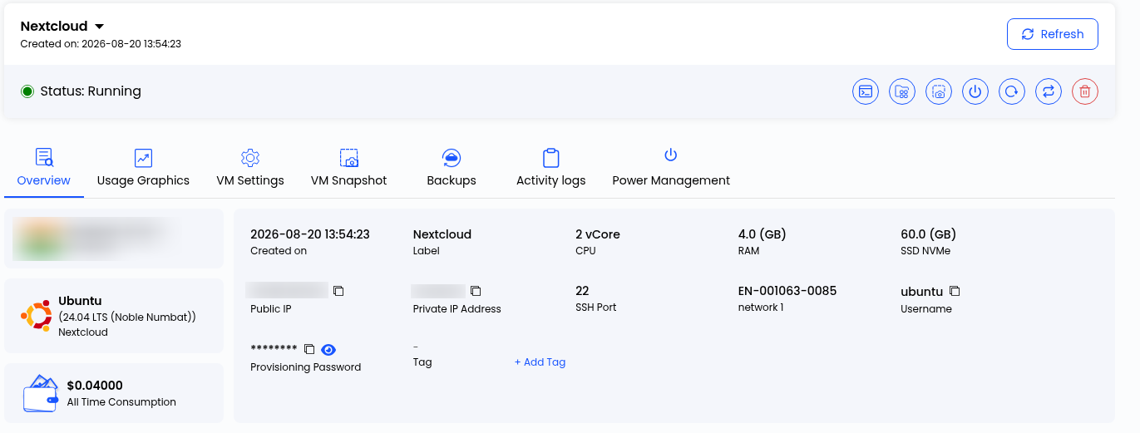Open the VM Snapshot tab
This screenshot has height=433, width=1140.
[348, 168]
